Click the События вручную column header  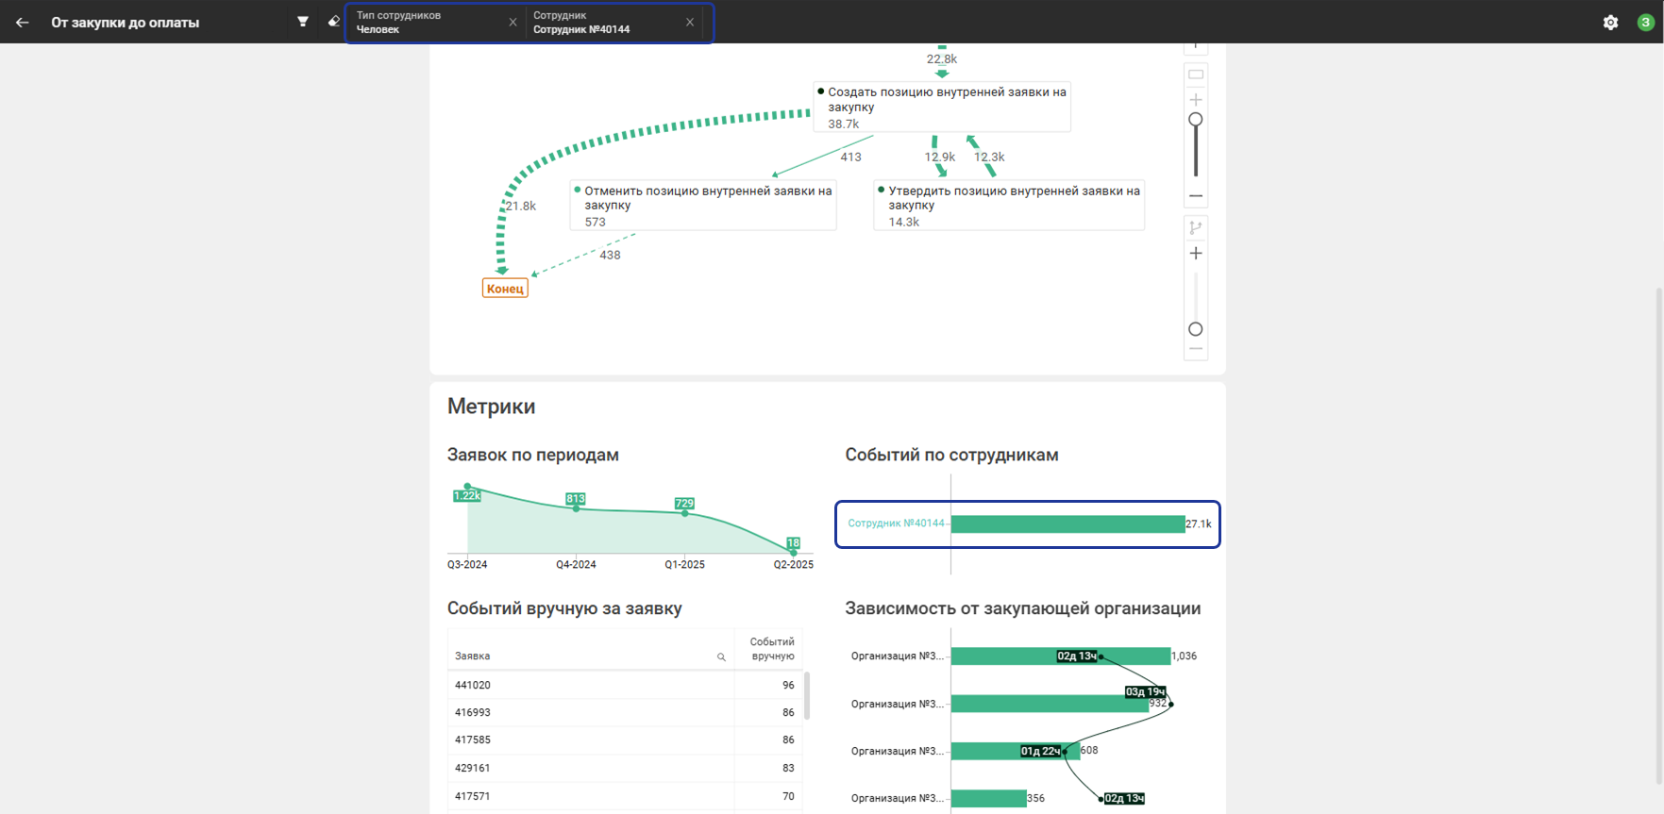coord(771,649)
